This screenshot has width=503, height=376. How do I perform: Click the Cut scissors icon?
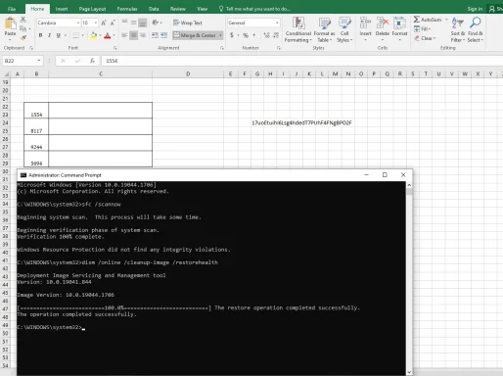point(23,20)
